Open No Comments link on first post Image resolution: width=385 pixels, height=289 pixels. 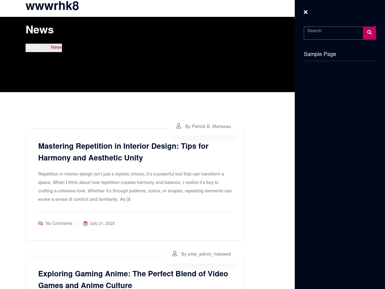click(59, 223)
